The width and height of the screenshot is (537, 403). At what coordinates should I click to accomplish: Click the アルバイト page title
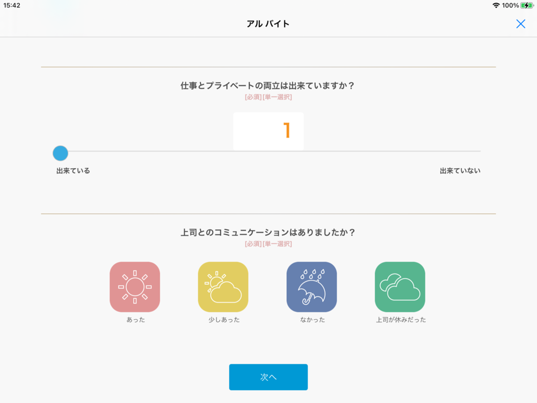tap(268, 24)
